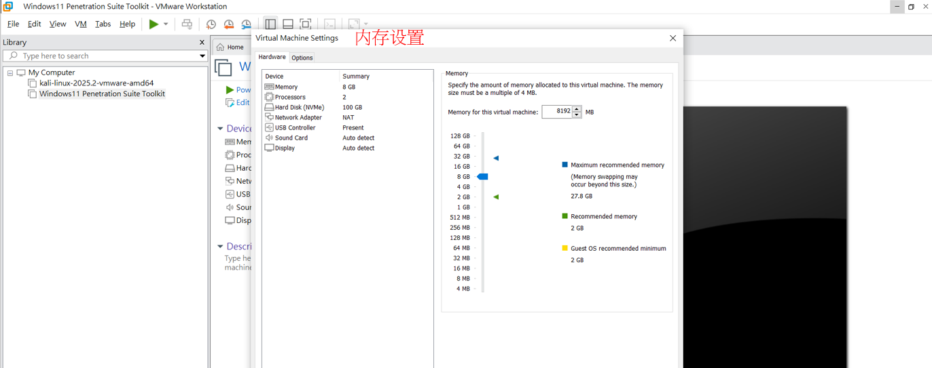
Task: Switch to the Hardware tab in settings
Action: pos(272,57)
